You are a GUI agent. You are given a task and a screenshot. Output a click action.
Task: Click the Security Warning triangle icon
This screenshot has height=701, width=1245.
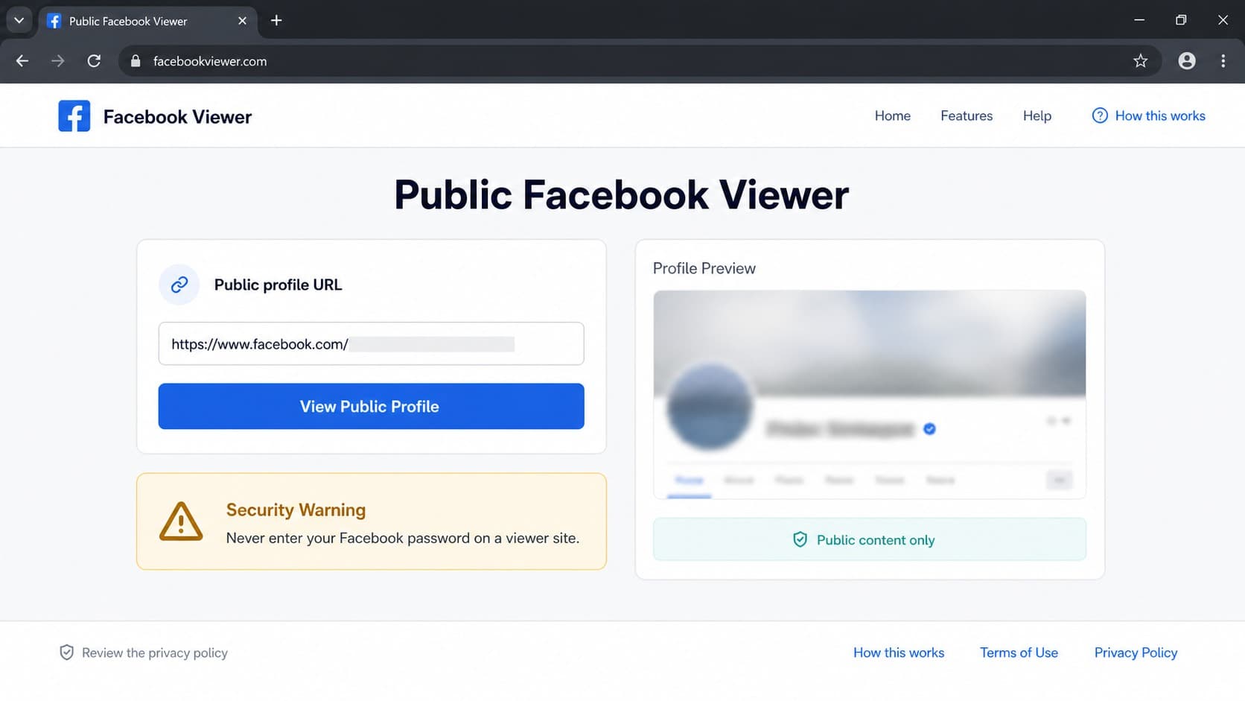[181, 521]
